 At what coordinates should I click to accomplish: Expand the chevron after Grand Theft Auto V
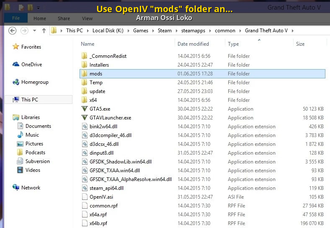(293, 31)
